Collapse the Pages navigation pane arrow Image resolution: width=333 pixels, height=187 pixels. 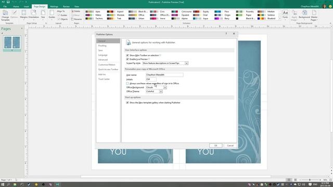coord(22,29)
